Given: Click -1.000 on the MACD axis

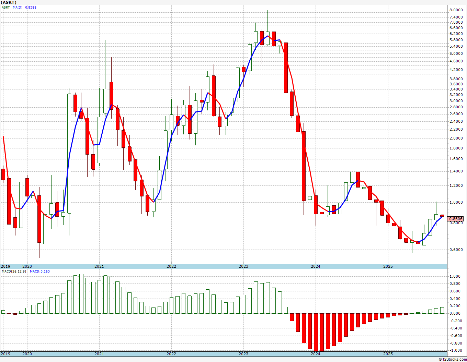Looking at the screenshot, I should pyautogui.click(x=455, y=350).
